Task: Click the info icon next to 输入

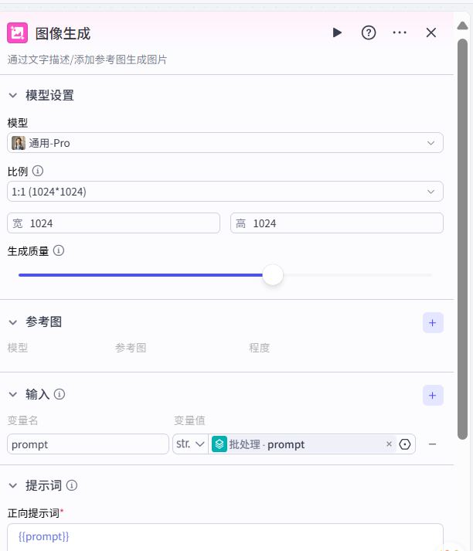Action: [x=60, y=394]
